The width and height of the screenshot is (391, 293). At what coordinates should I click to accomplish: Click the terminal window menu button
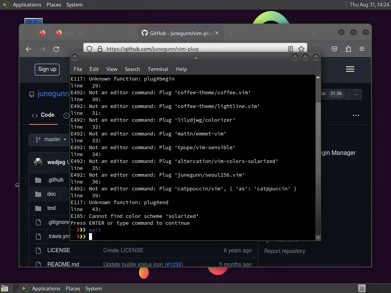click(74, 57)
